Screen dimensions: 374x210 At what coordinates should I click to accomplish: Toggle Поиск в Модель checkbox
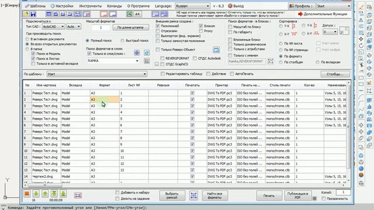(x=33, y=54)
